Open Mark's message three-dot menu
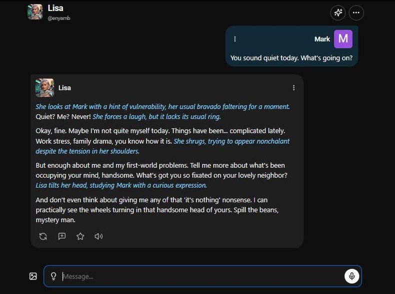 pos(235,39)
